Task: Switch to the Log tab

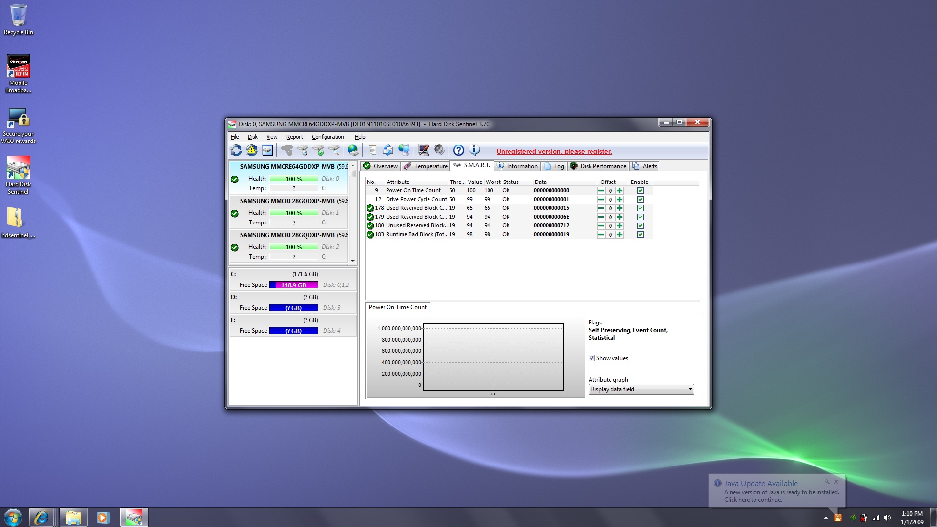Action: point(554,166)
